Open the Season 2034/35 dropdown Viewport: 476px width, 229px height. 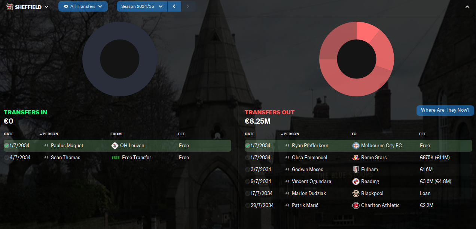point(142,6)
